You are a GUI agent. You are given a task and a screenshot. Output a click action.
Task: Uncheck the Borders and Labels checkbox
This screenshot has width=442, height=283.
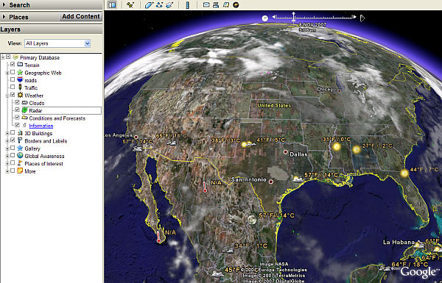(13, 140)
